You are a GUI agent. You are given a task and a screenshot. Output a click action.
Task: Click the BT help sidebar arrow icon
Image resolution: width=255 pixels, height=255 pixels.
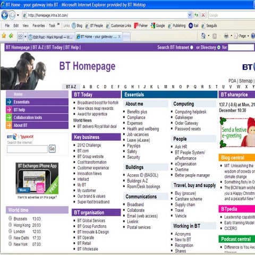[x=9, y=109]
